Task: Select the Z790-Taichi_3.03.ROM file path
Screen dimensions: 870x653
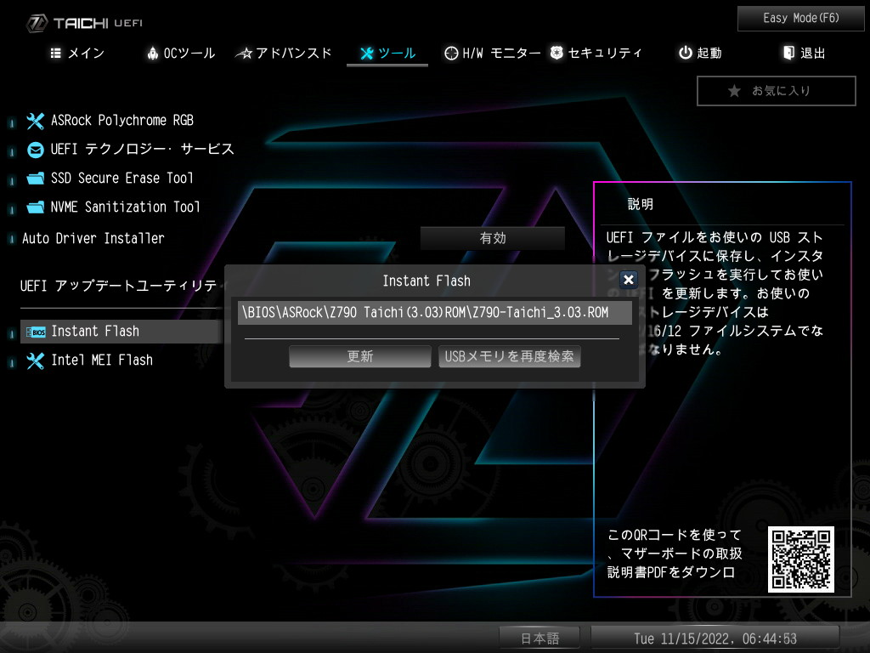Action: click(x=434, y=313)
